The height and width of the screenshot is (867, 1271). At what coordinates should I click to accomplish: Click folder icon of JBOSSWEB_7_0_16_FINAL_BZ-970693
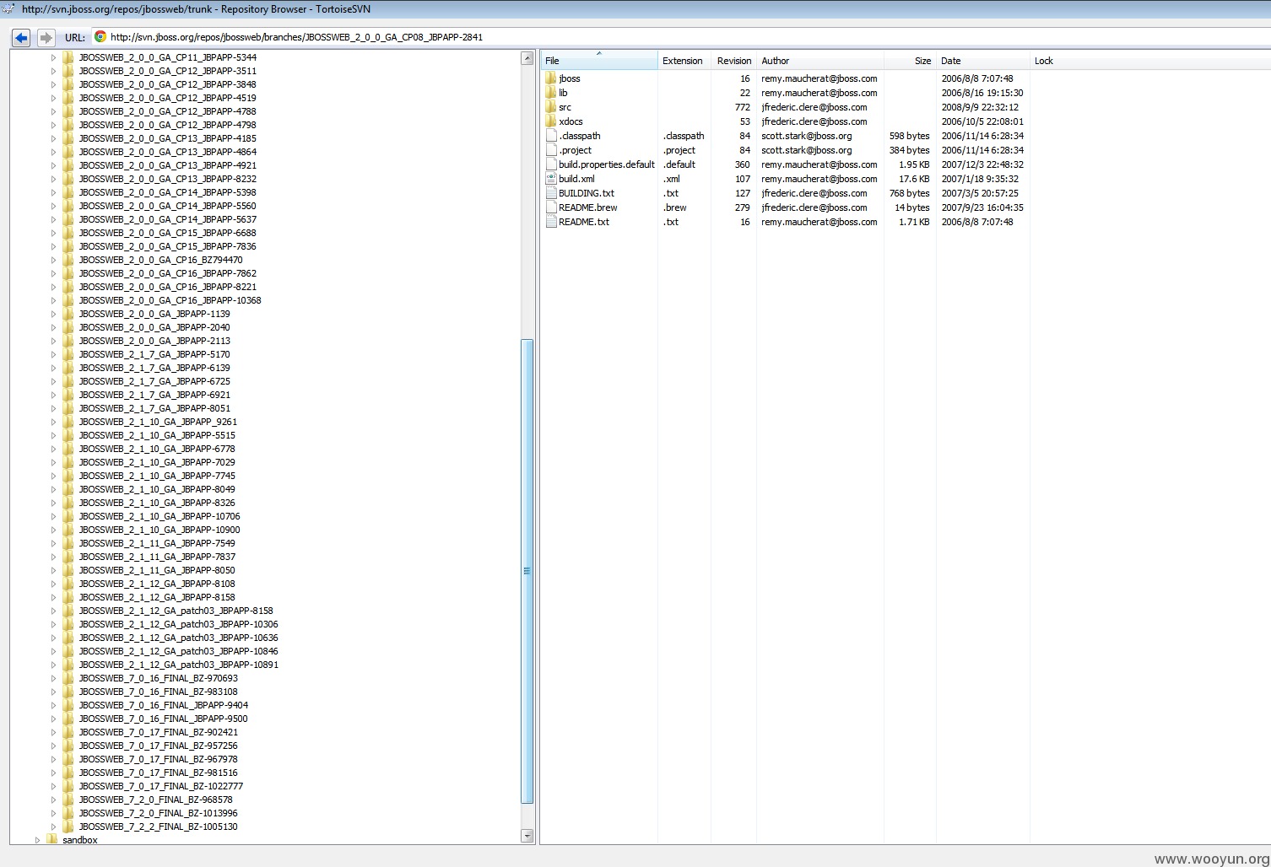68,678
